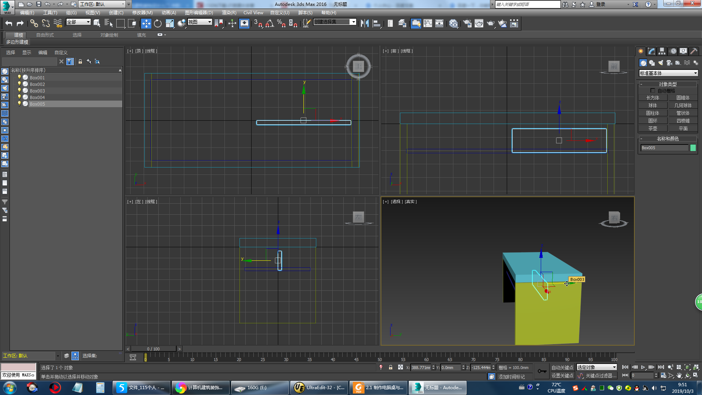Click the 0 / 100 time slider

pyautogui.click(x=154, y=349)
